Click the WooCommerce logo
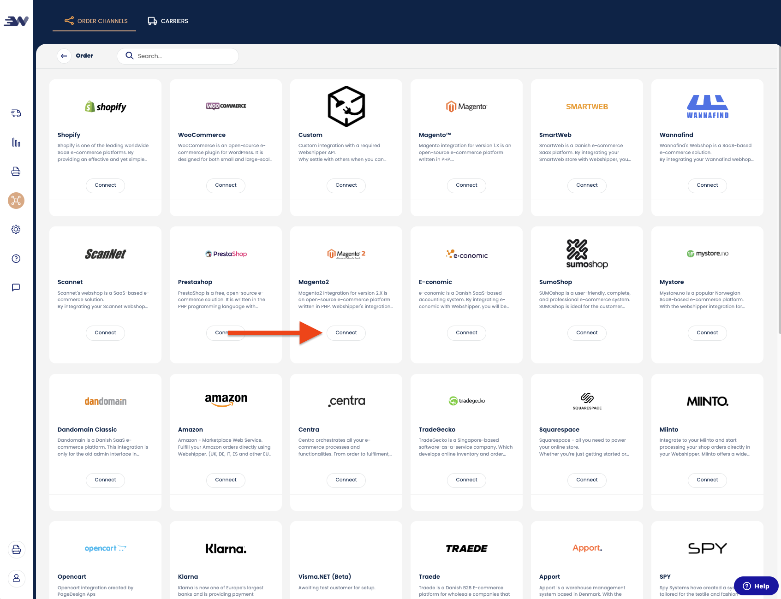The image size is (781, 599). coord(226,106)
